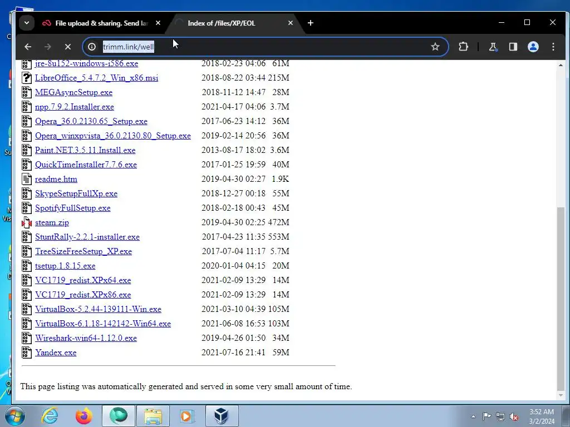Open the profile avatar menu
The height and width of the screenshot is (427, 570).
point(533,47)
